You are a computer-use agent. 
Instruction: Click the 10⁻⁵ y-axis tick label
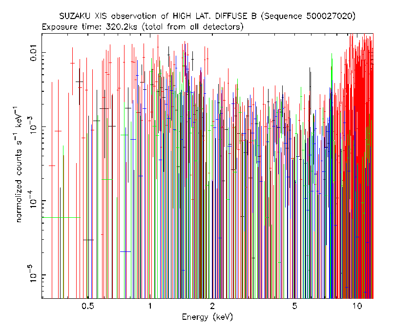pos(32,273)
